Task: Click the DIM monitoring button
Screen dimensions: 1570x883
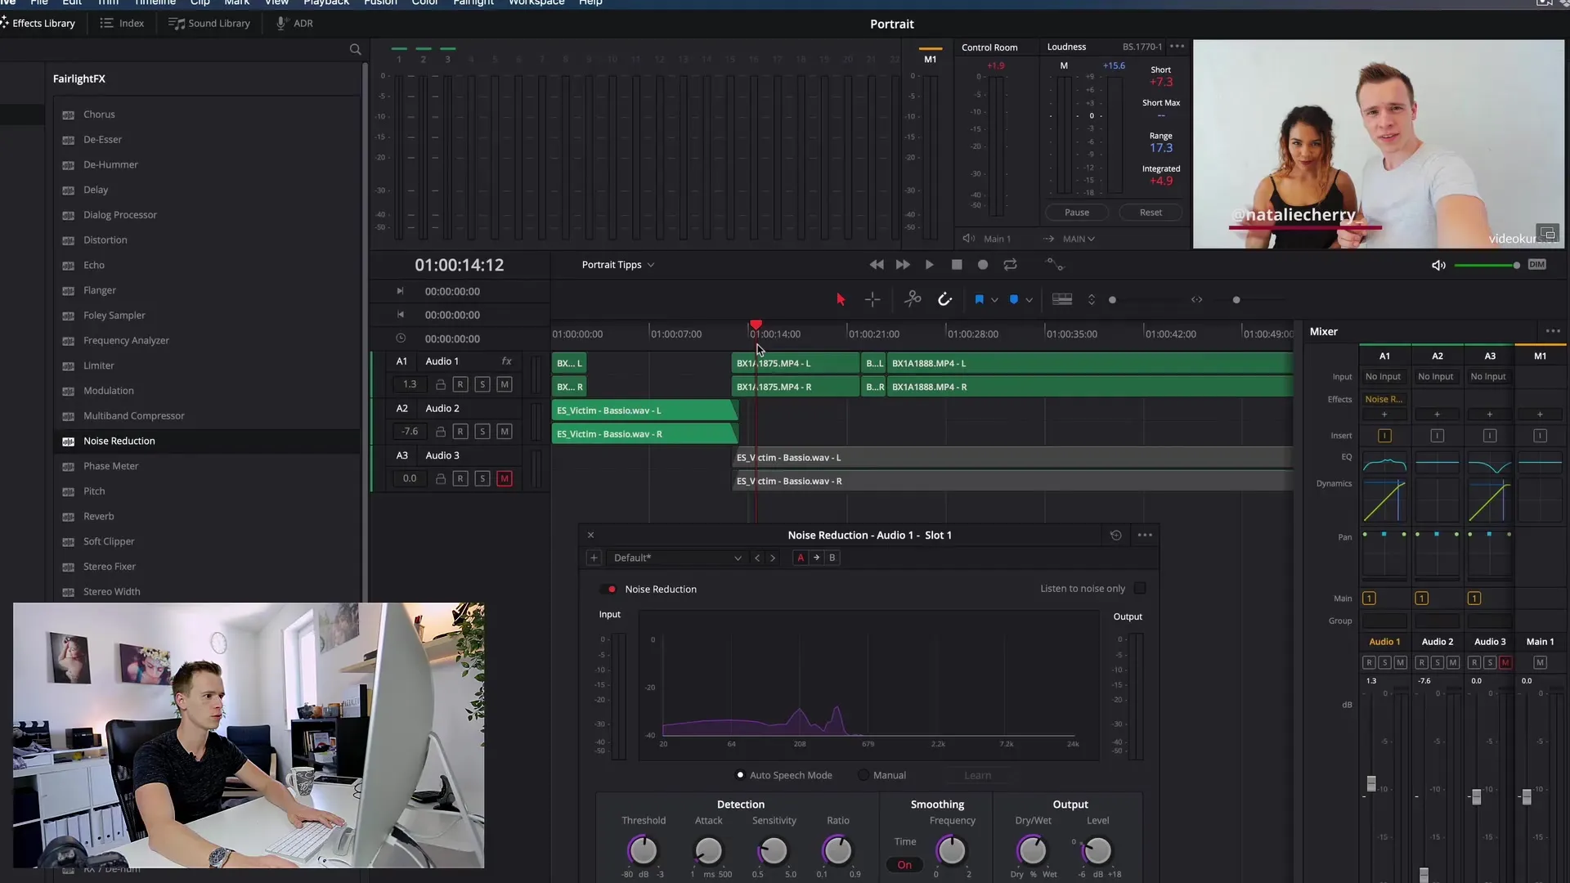Action: [1537, 264]
